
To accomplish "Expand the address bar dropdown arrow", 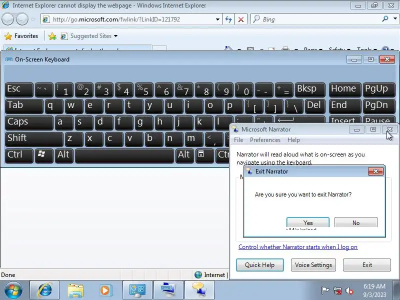I will pos(217,19).
